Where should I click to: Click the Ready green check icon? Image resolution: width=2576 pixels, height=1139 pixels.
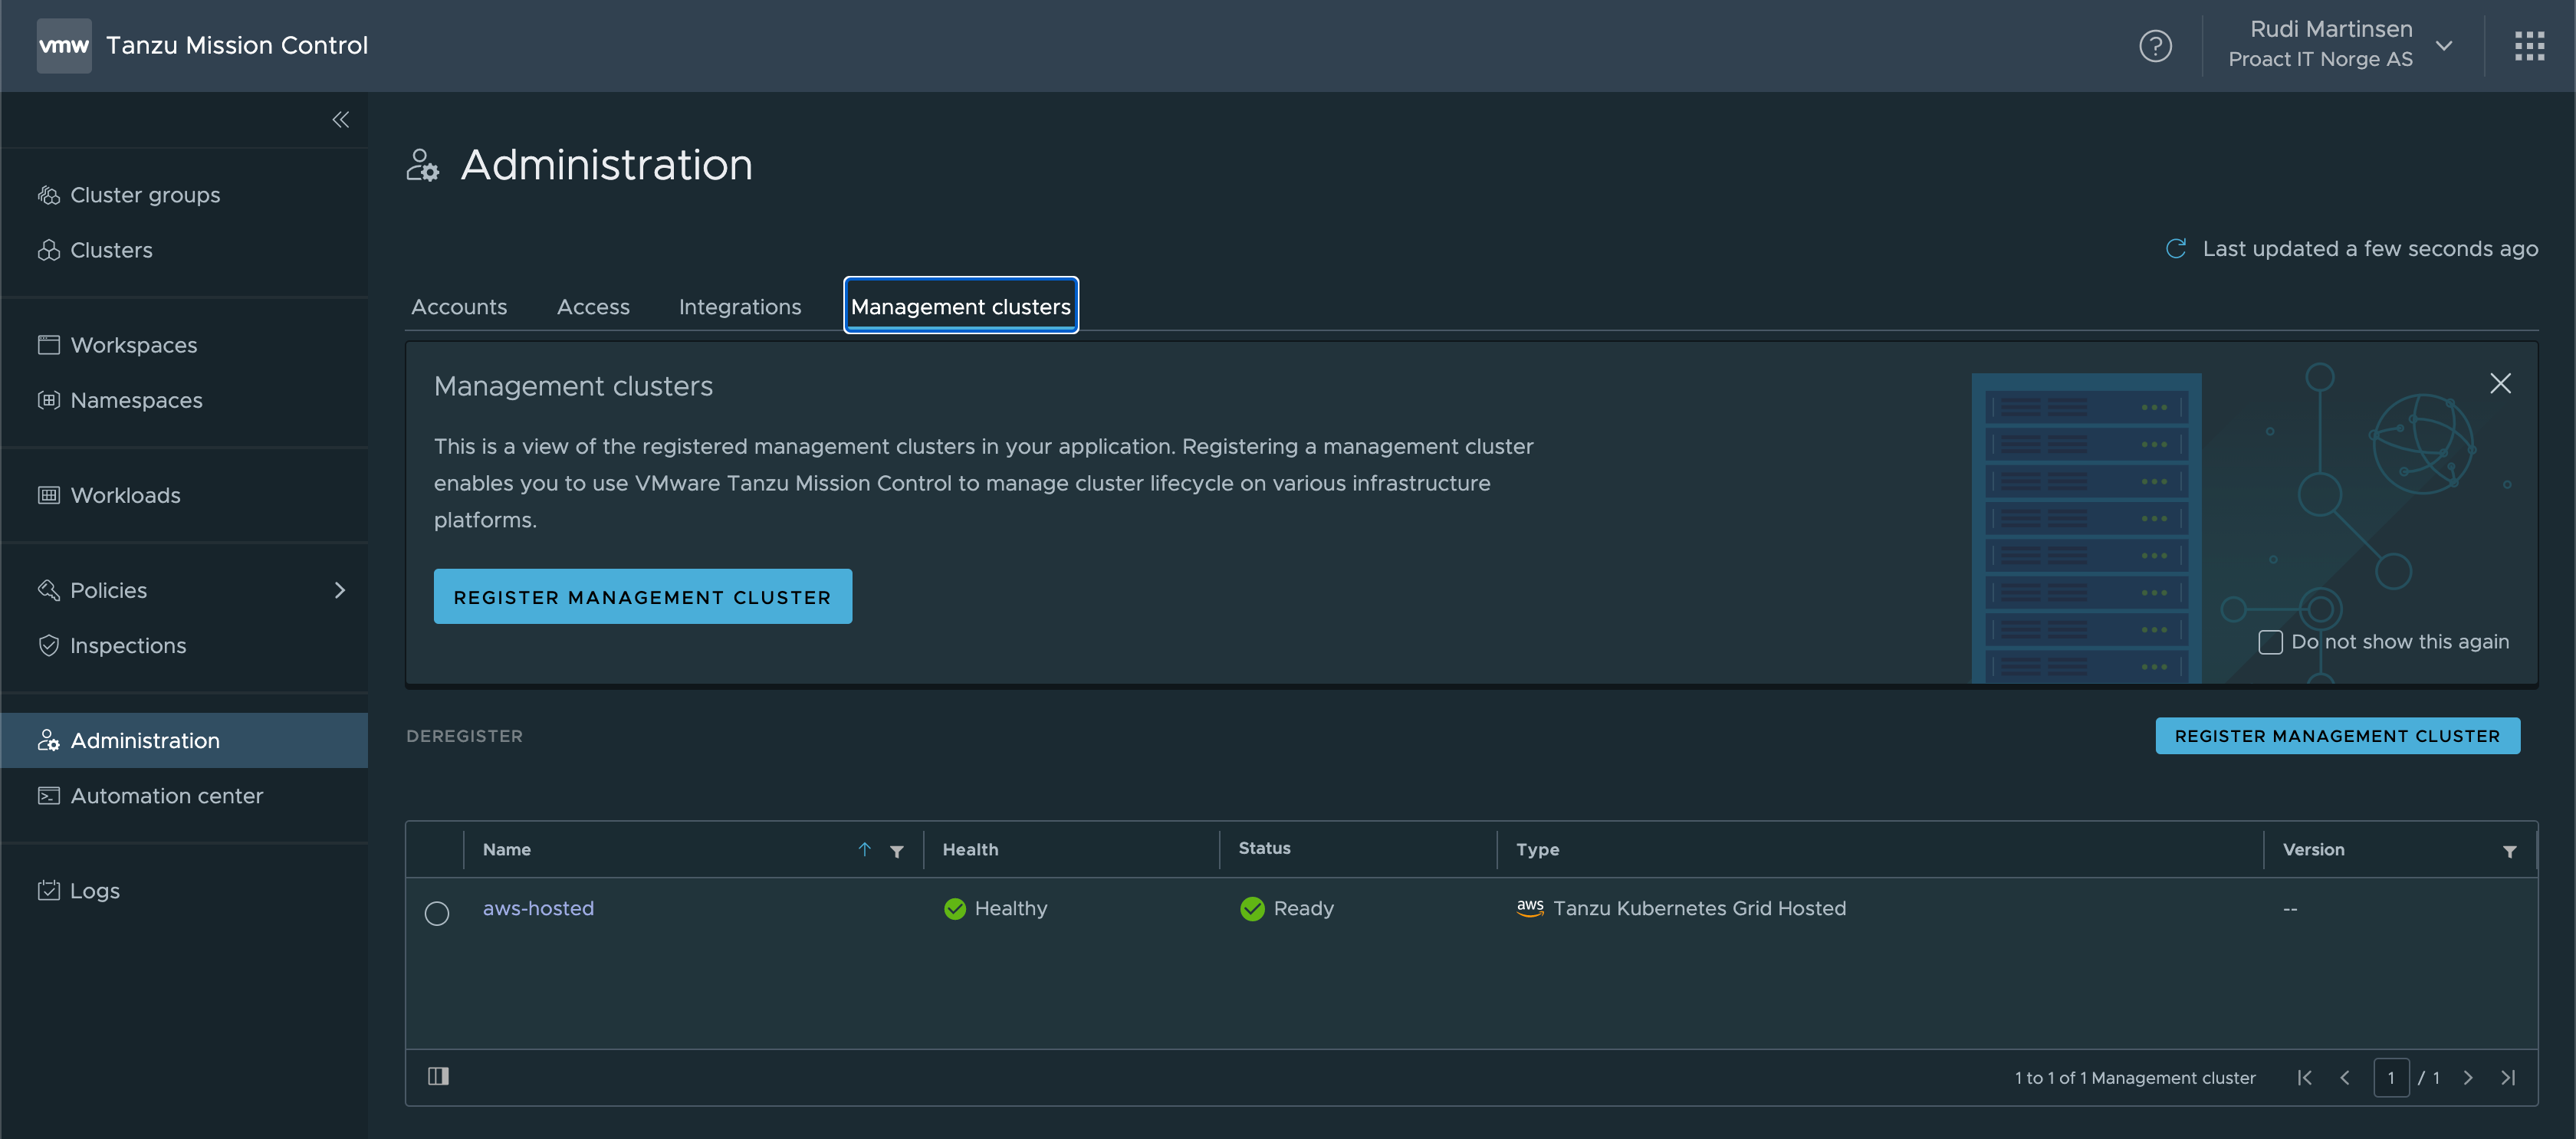click(x=1252, y=908)
